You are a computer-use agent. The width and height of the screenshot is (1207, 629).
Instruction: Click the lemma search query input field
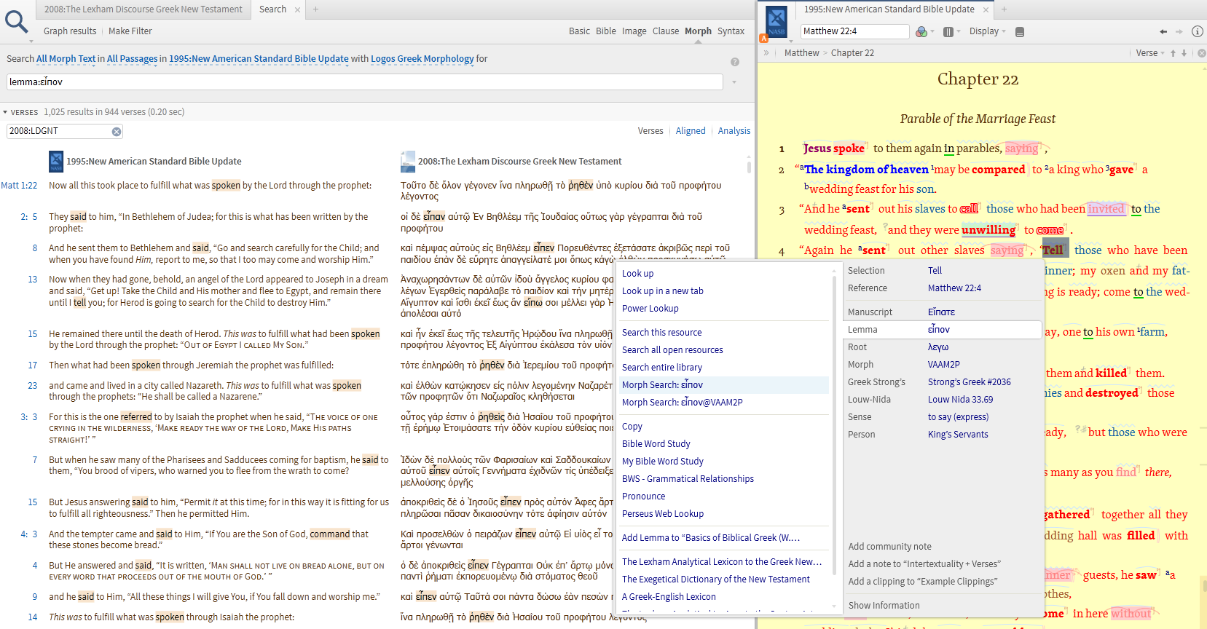coord(365,82)
